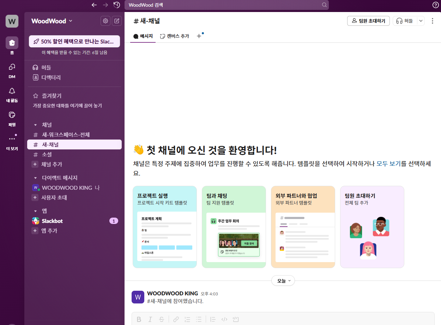
Task: Toggle numbered list in composer
Action: point(187,319)
